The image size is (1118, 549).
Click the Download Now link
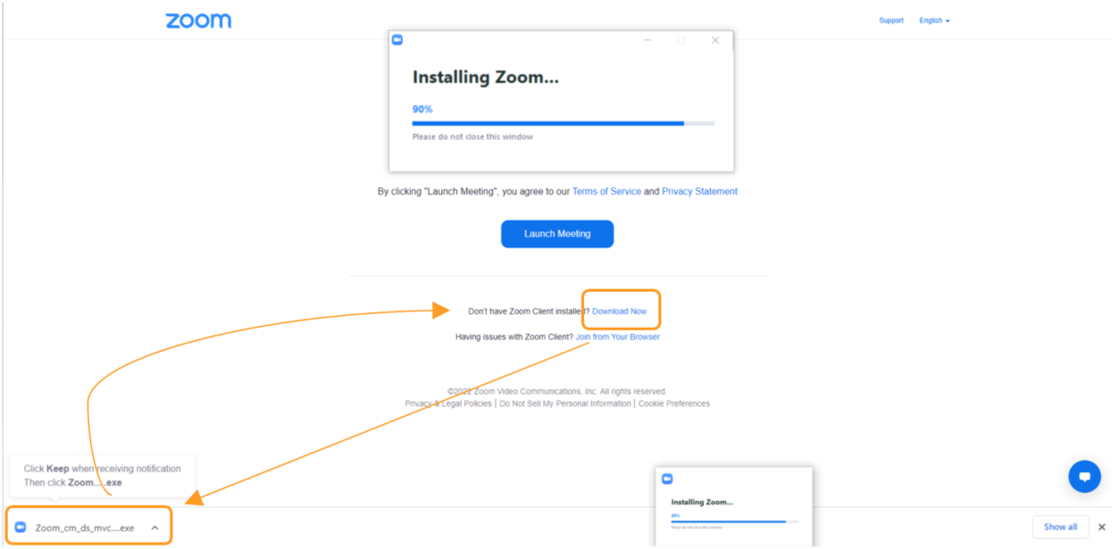[x=619, y=312]
